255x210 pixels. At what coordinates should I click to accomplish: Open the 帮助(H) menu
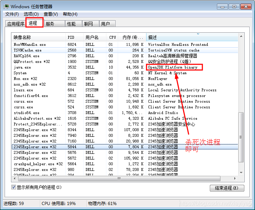pyautogui.click(x=70, y=14)
